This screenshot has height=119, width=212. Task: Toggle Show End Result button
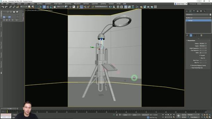pos(191,35)
